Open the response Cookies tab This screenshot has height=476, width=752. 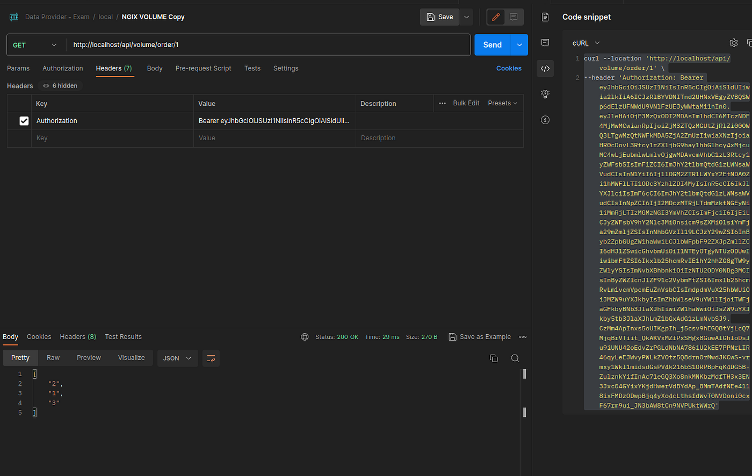[x=39, y=337]
